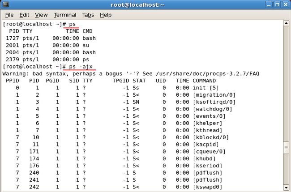Click the 'ps -ajx' command text
This screenshot has height=192, width=291.
(x=81, y=67)
